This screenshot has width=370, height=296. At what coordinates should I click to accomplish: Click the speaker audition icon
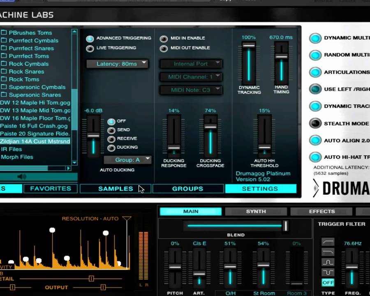pyautogui.click(x=22, y=176)
